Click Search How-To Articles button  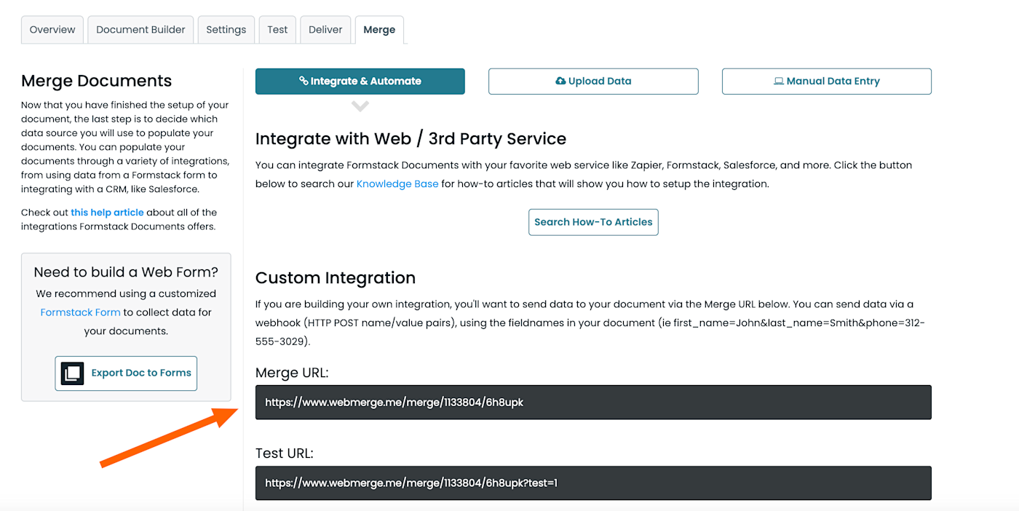(x=593, y=222)
